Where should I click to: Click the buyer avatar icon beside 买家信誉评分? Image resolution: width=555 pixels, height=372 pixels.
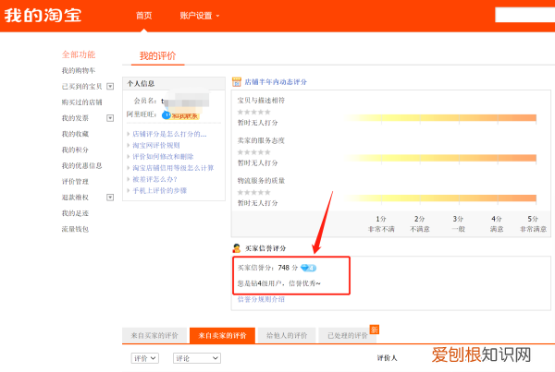(x=237, y=248)
